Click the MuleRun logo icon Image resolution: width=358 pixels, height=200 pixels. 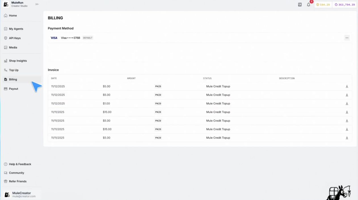(6, 4)
